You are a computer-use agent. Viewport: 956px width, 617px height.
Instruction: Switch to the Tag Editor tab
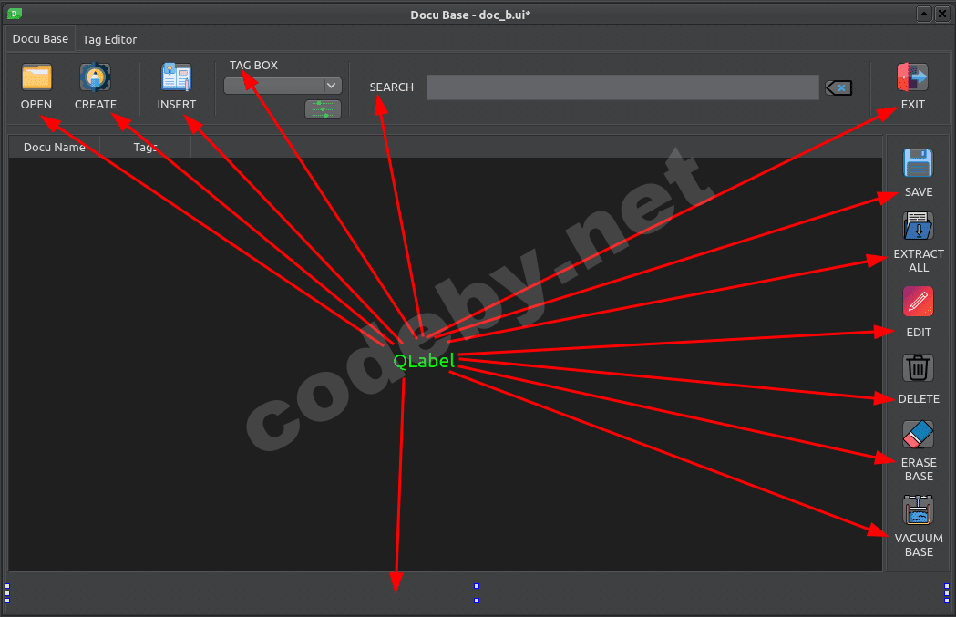pos(109,39)
